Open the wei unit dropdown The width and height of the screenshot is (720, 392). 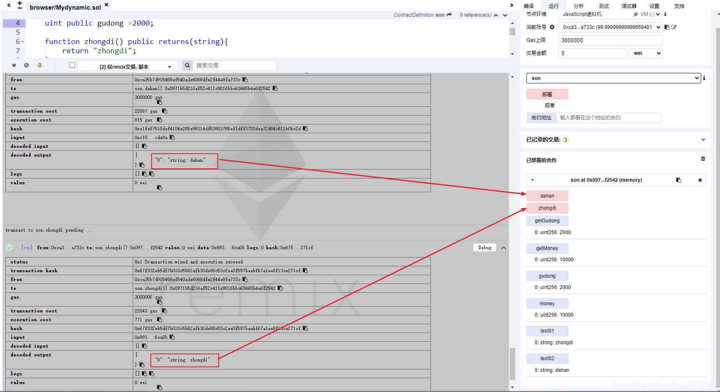[646, 53]
